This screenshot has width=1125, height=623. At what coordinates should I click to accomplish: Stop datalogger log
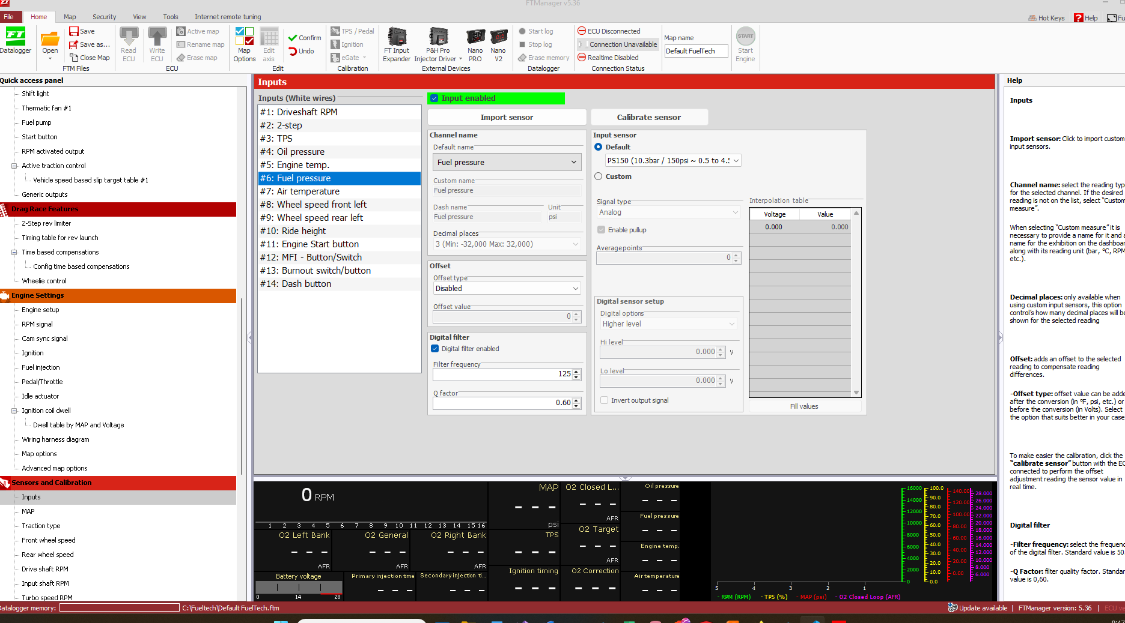point(535,44)
